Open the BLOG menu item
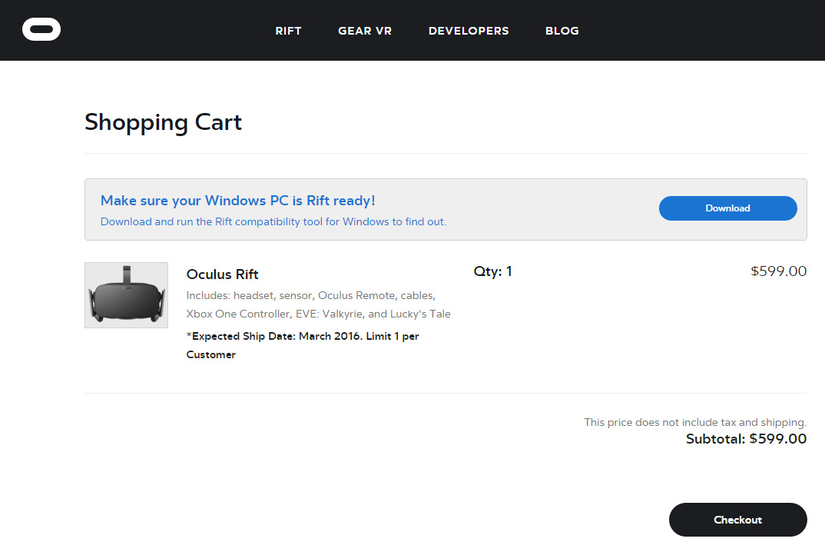 (x=562, y=31)
